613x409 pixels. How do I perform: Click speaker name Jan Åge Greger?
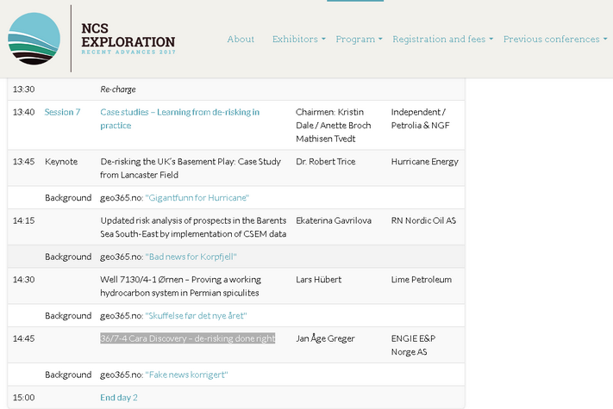coord(325,338)
